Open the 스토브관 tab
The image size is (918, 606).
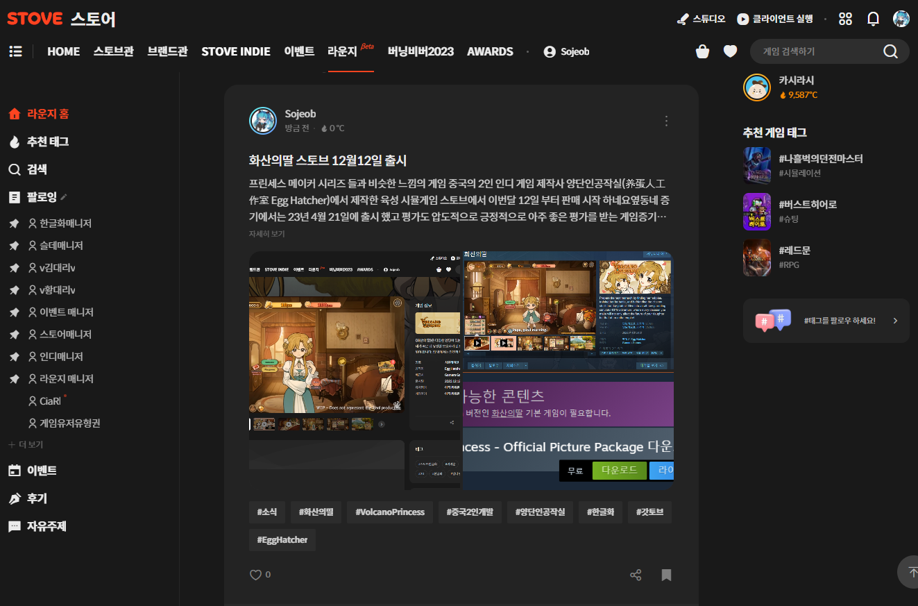tap(114, 51)
